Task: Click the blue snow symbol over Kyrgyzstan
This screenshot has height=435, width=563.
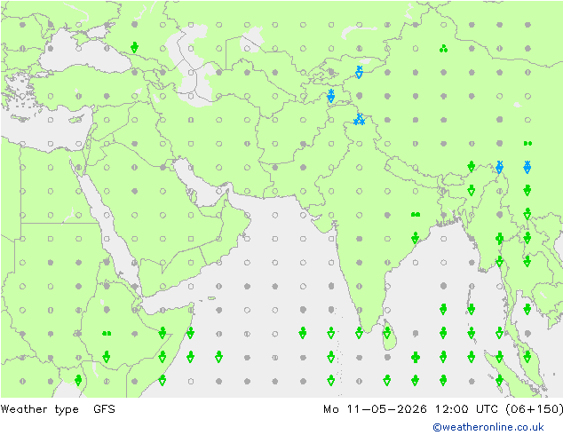Action: click(359, 72)
